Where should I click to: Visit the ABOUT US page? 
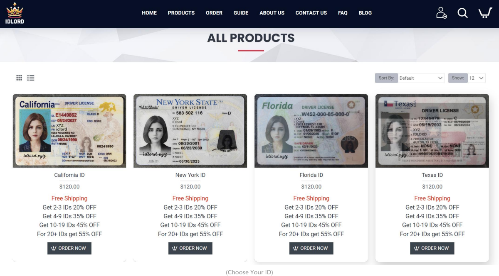[x=272, y=13]
